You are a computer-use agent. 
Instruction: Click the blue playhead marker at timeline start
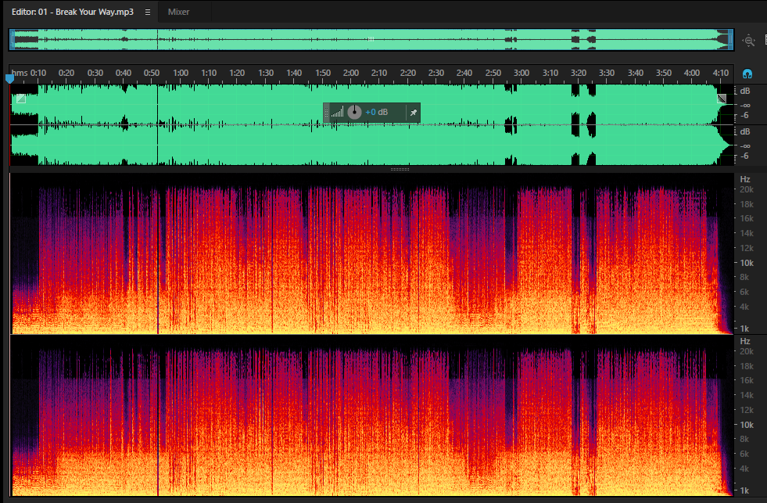click(x=9, y=78)
